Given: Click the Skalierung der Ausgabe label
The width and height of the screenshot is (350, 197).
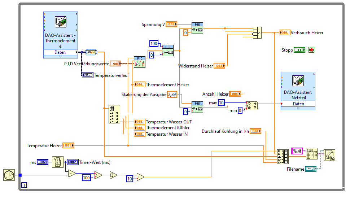Looking at the screenshot, I should [144, 95].
